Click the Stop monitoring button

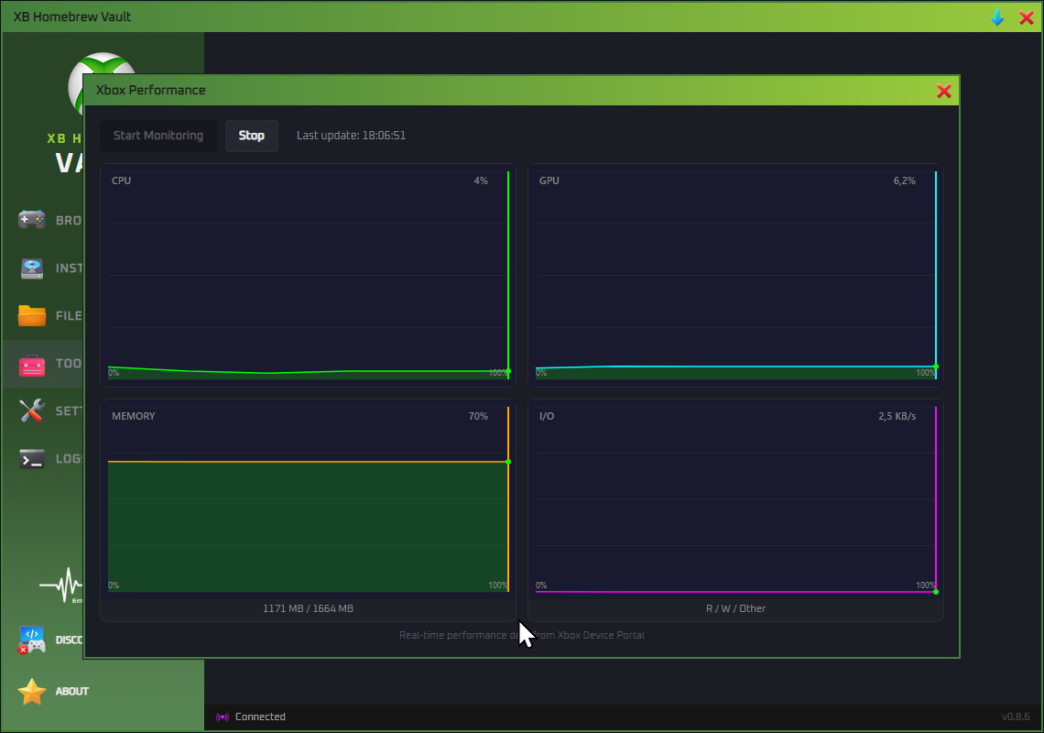(252, 136)
